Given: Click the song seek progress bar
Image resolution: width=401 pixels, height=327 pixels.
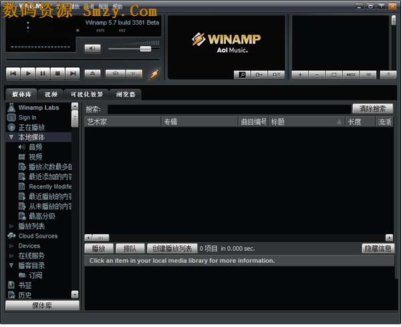Looking at the screenshot, I should pos(83,60).
